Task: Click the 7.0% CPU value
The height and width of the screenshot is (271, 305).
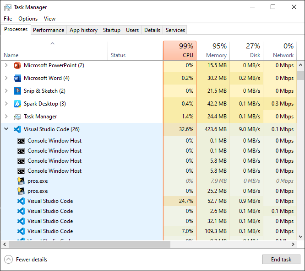Action: [187, 231]
